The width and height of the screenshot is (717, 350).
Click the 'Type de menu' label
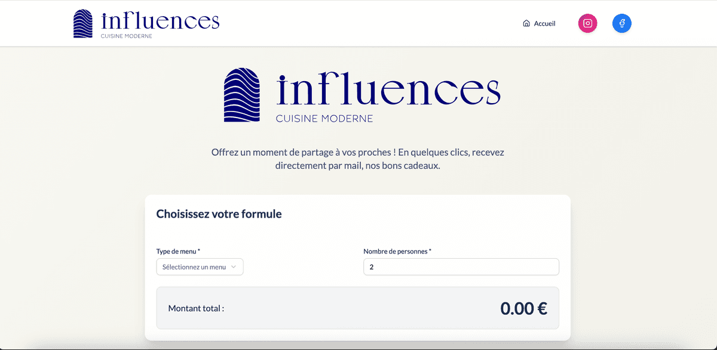[x=178, y=252]
